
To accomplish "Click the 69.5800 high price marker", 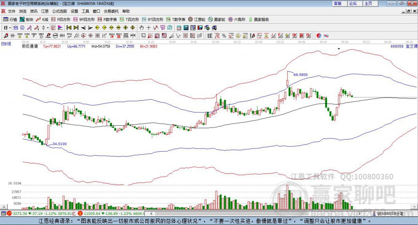I will pyautogui.click(x=300, y=75).
